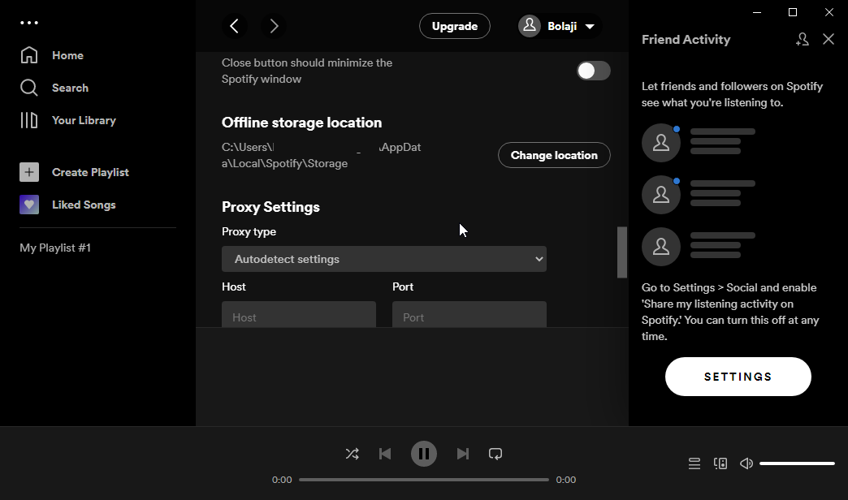
Task: Click the add friend icon
Action: [x=802, y=40]
